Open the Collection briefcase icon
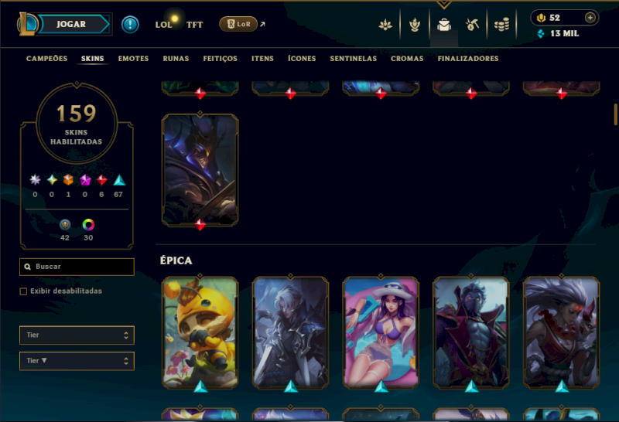619x422 pixels. [444, 25]
